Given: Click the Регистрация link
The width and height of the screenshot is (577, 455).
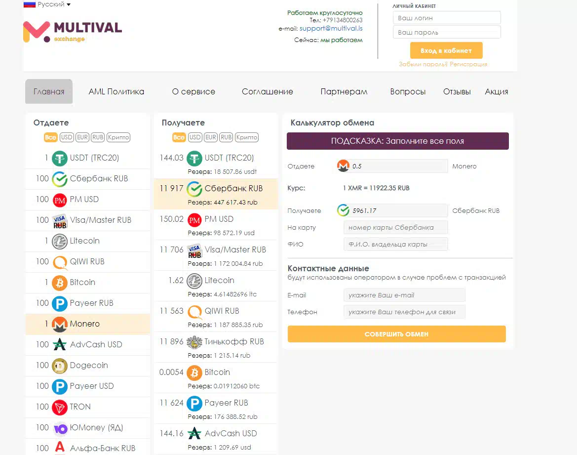Looking at the screenshot, I should (x=468, y=64).
